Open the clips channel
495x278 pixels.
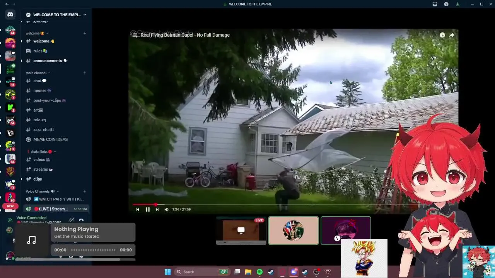(56, 179)
